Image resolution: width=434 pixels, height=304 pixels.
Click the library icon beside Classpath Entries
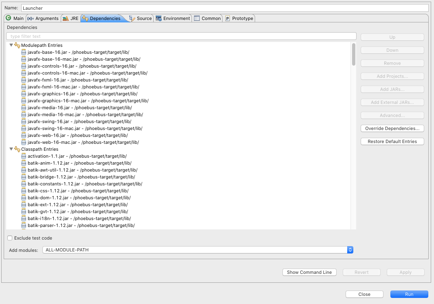pos(17,149)
